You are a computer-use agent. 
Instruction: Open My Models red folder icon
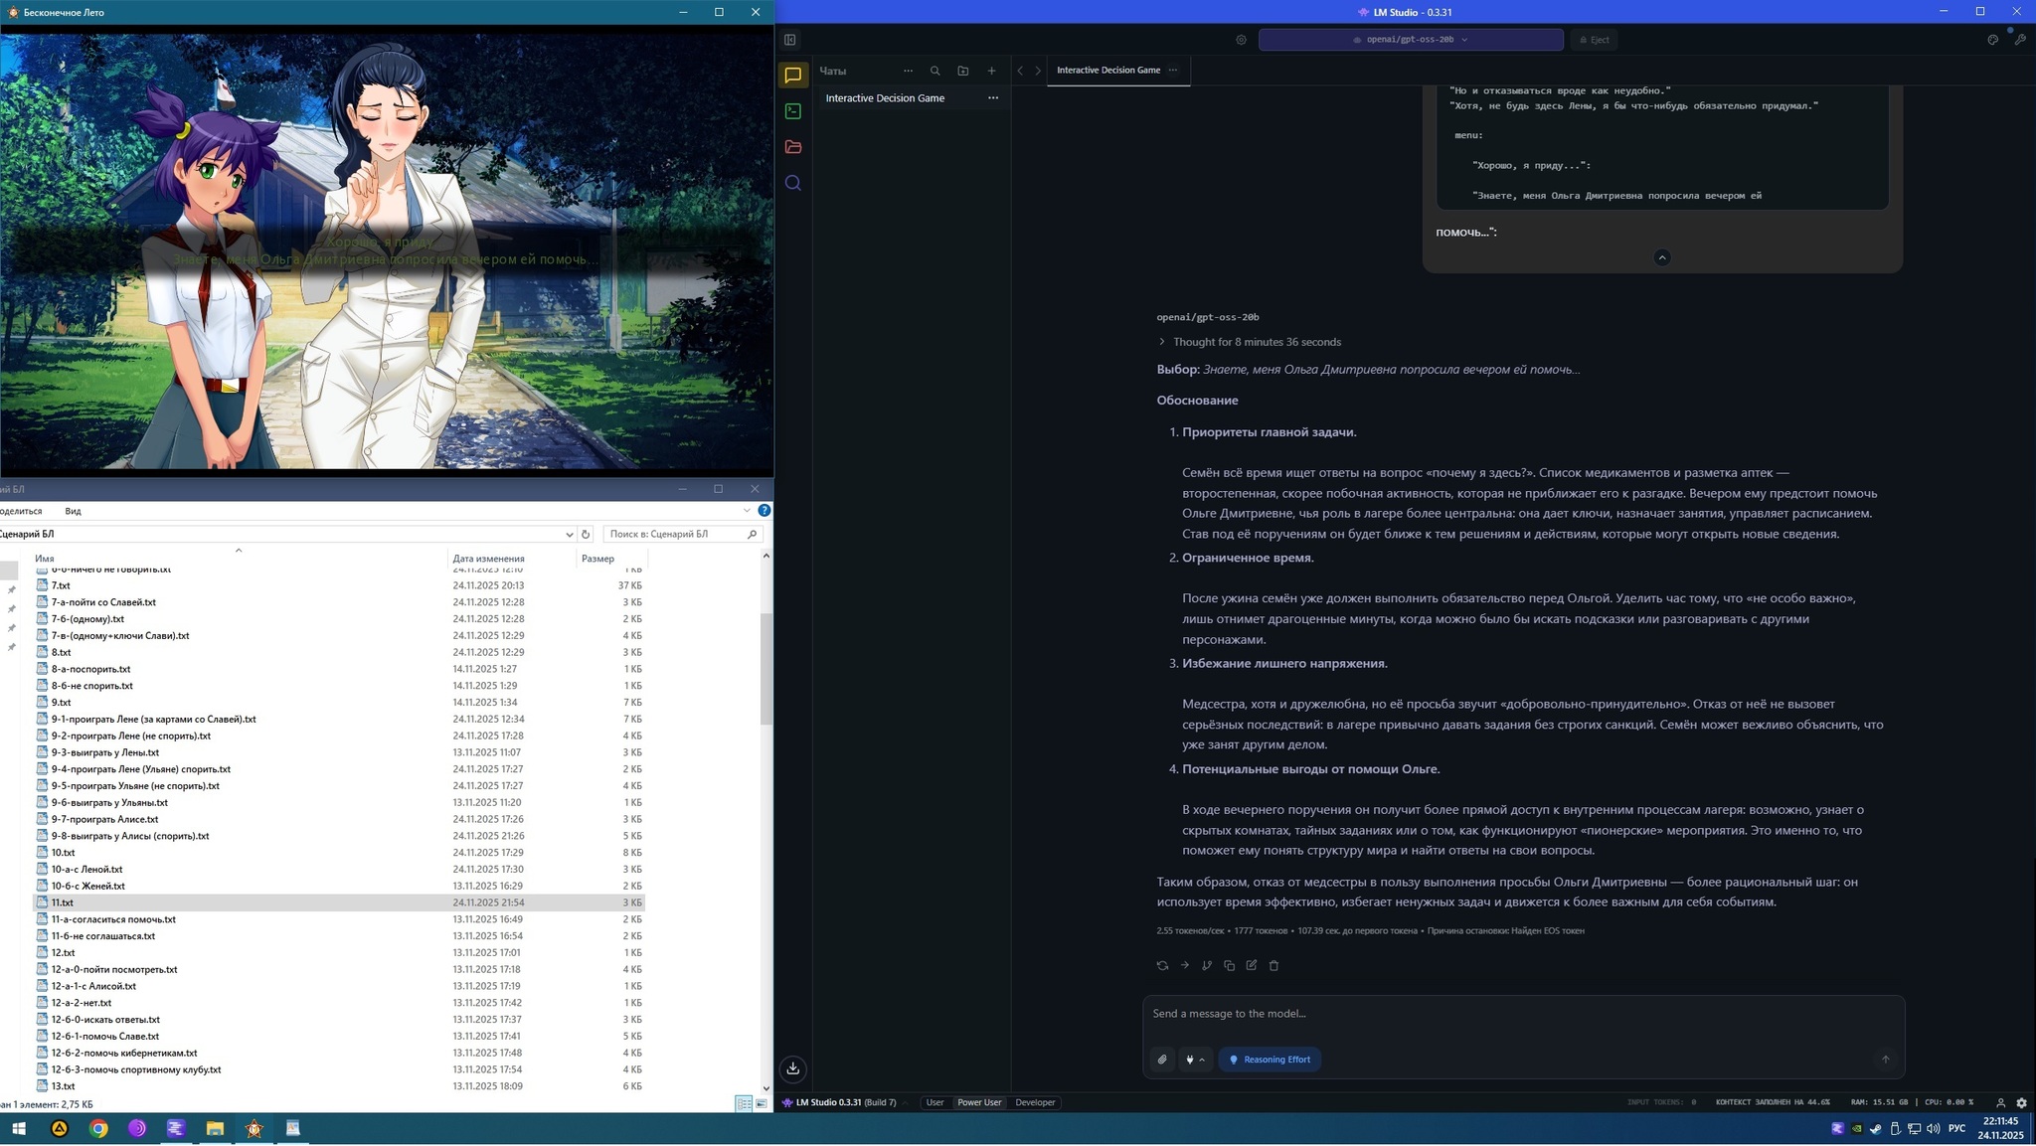coord(792,147)
